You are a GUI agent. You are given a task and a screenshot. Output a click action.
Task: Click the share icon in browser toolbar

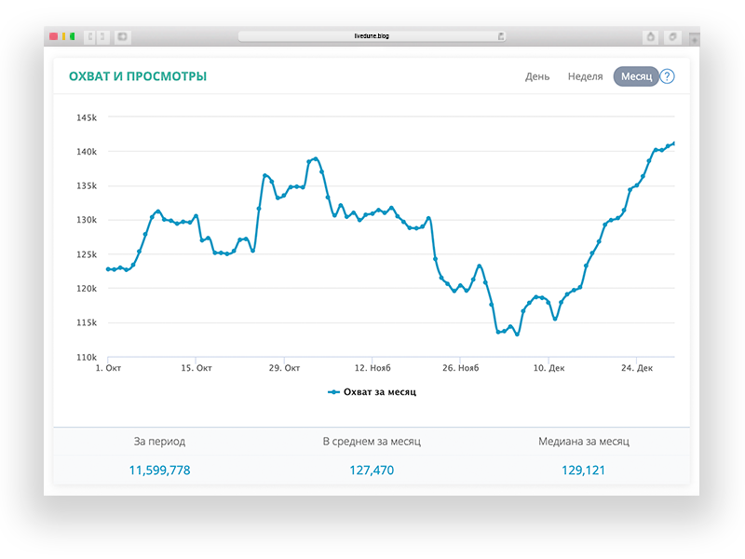(650, 36)
